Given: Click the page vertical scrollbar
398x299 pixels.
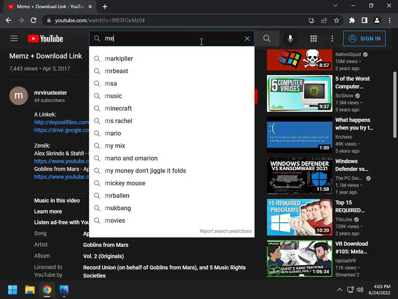Looking at the screenshot, I should [395, 105].
